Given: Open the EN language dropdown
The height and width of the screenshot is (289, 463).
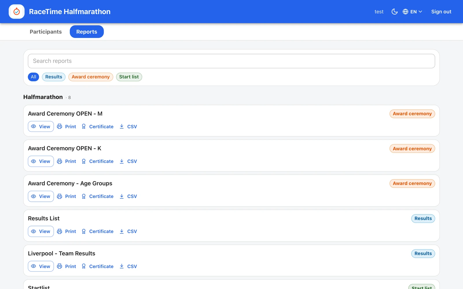Looking at the screenshot, I should (x=412, y=12).
